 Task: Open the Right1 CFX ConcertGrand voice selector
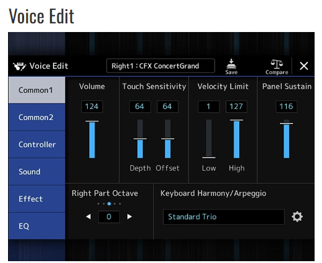point(161,66)
